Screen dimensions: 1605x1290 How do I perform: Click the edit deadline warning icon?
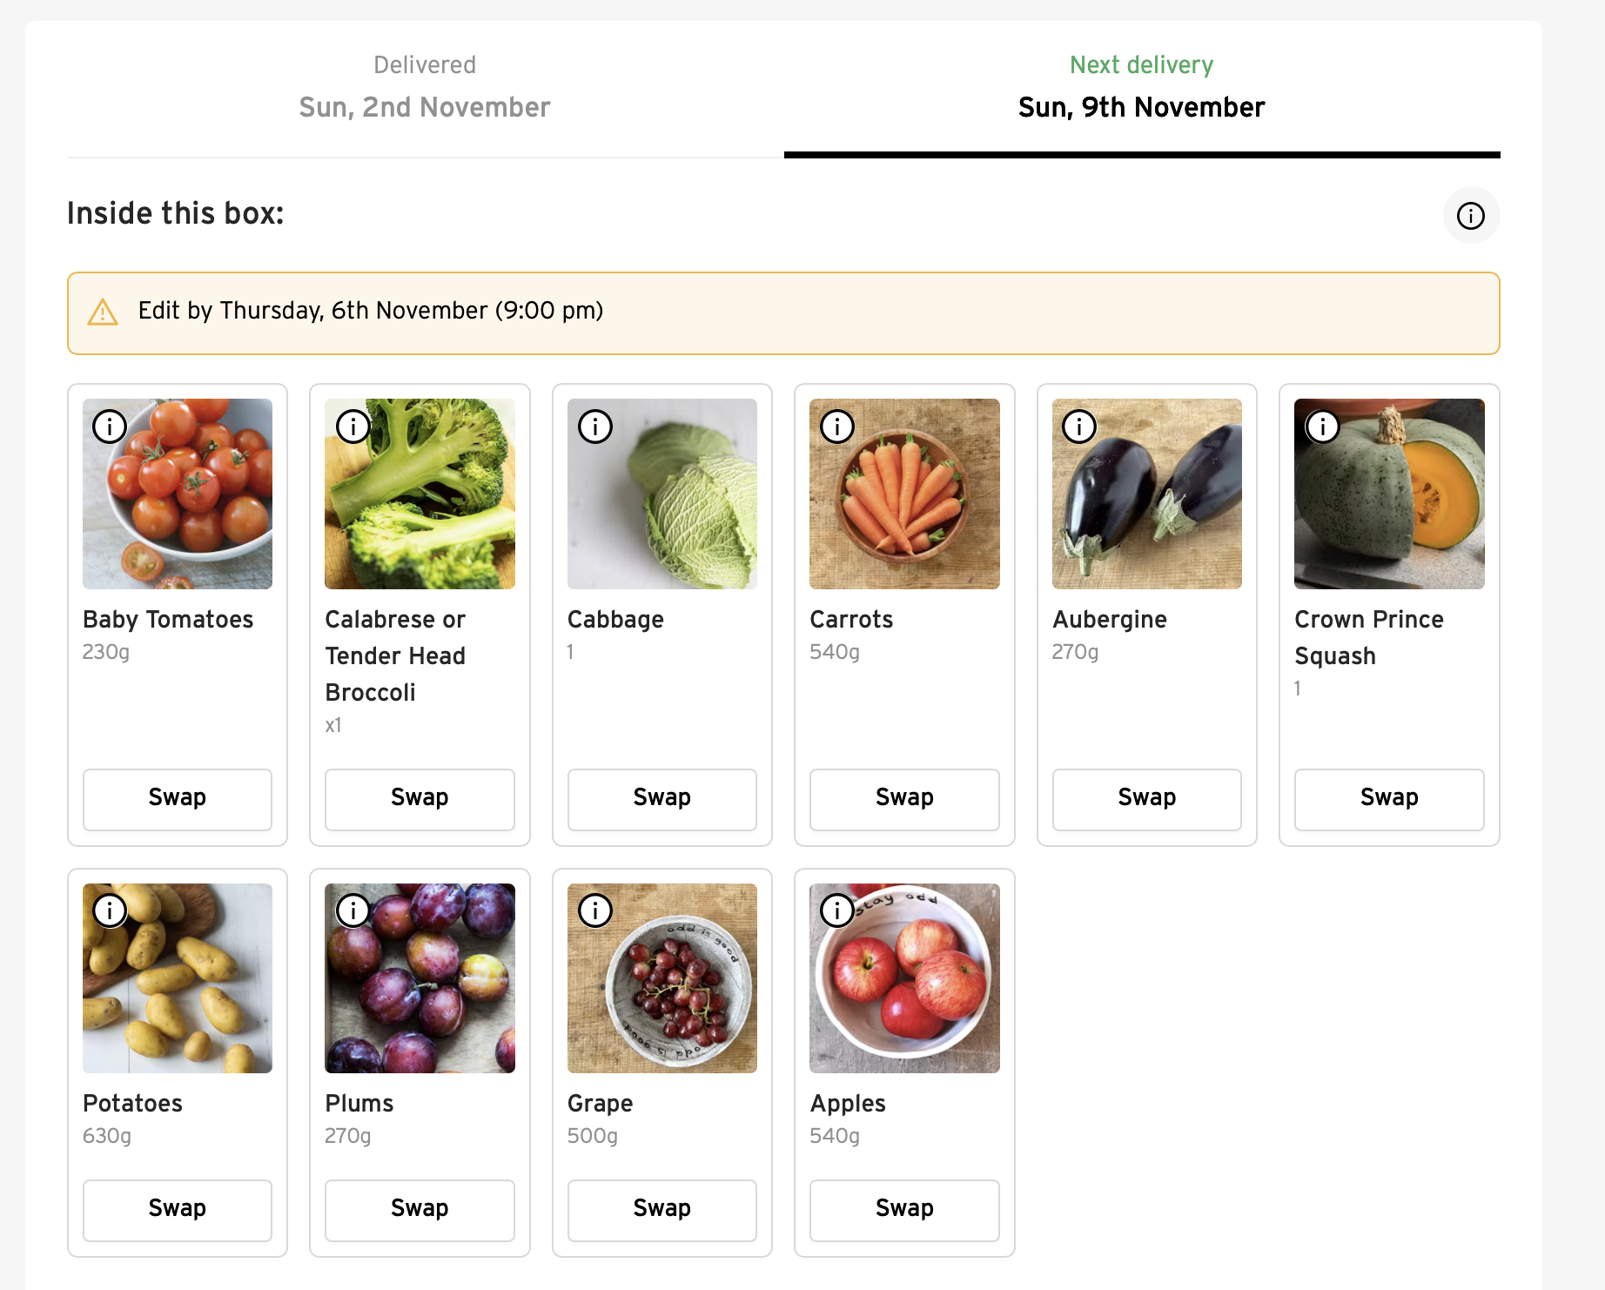[x=103, y=312]
